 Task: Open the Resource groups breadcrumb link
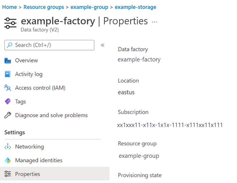click(x=44, y=7)
